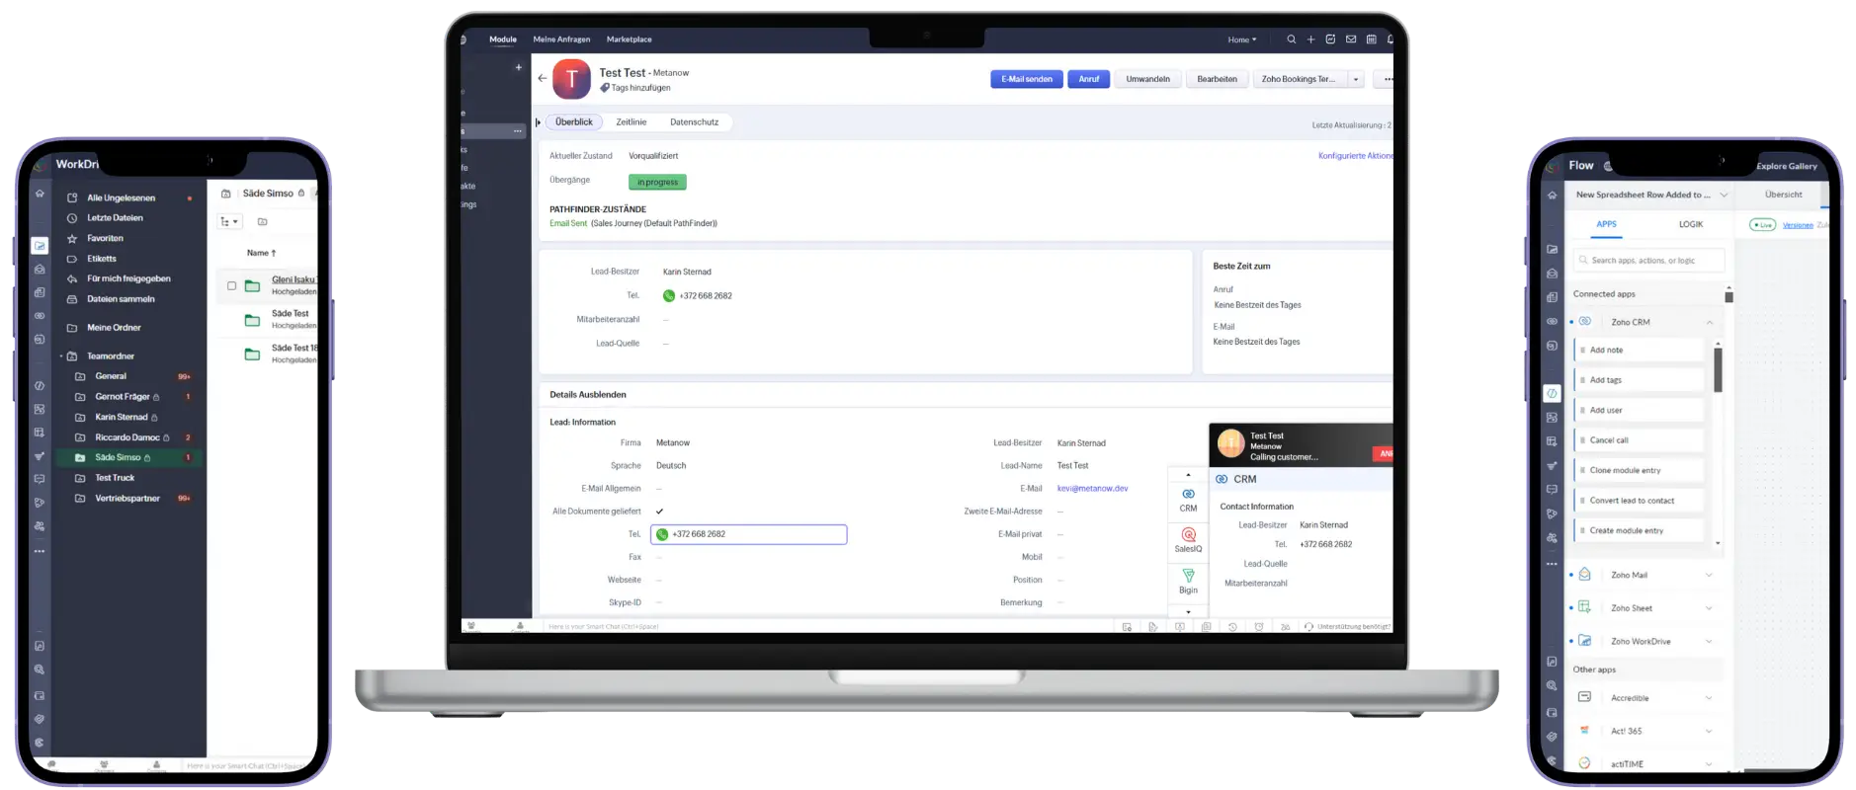Click the Favoriten star in WorkDrive sidebar
The image size is (1856, 790).
(72, 239)
